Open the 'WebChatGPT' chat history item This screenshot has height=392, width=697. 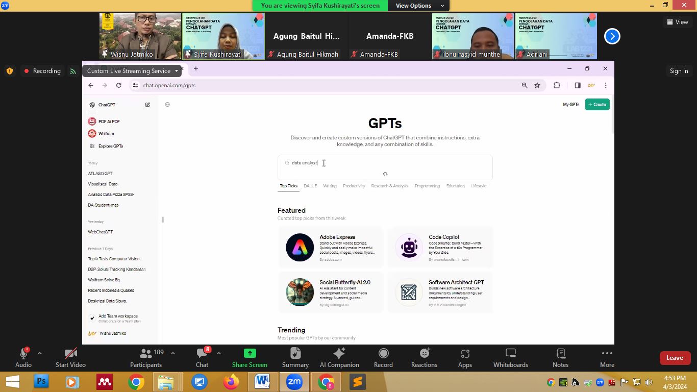click(100, 232)
